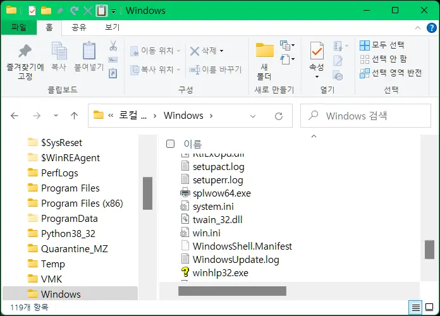This screenshot has height=316, width=440.
Task: Select none (선택 안 함)
Action: pyautogui.click(x=383, y=59)
